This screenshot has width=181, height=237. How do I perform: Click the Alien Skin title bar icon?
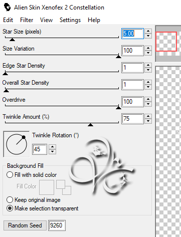click(7, 8)
